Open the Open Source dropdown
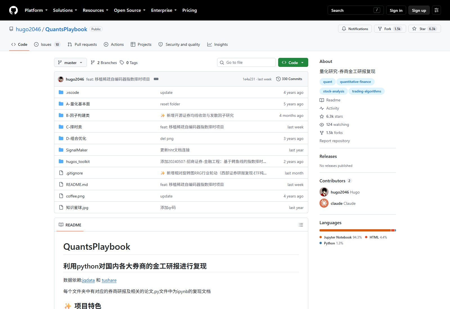The image size is (450, 309). click(x=130, y=10)
